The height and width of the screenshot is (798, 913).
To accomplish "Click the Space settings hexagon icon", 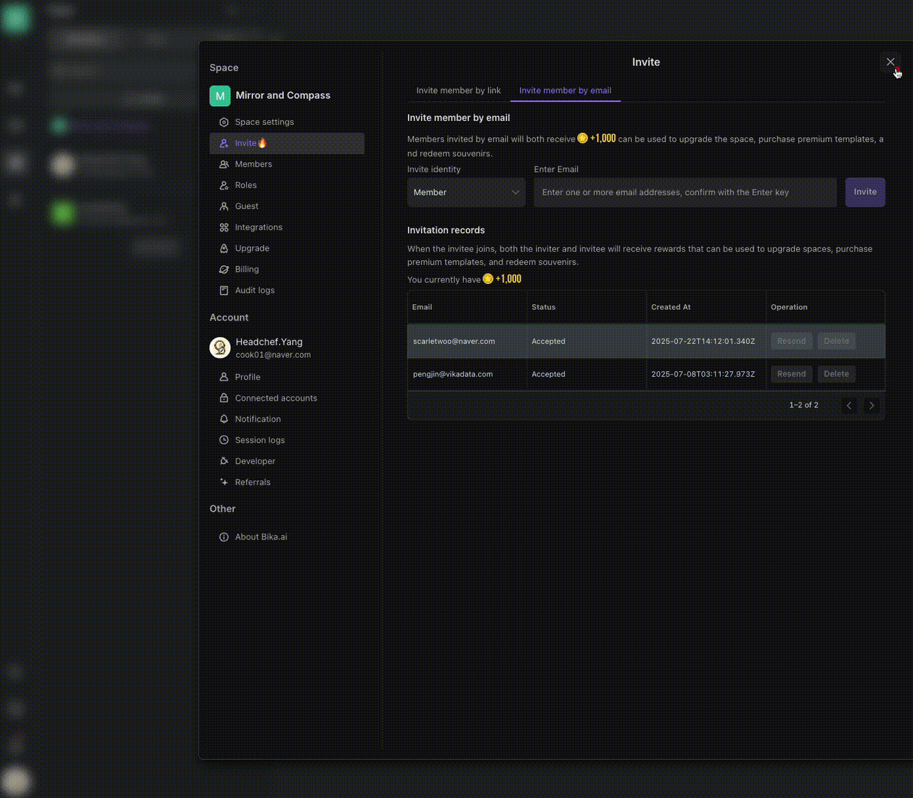I will tap(224, 122).
